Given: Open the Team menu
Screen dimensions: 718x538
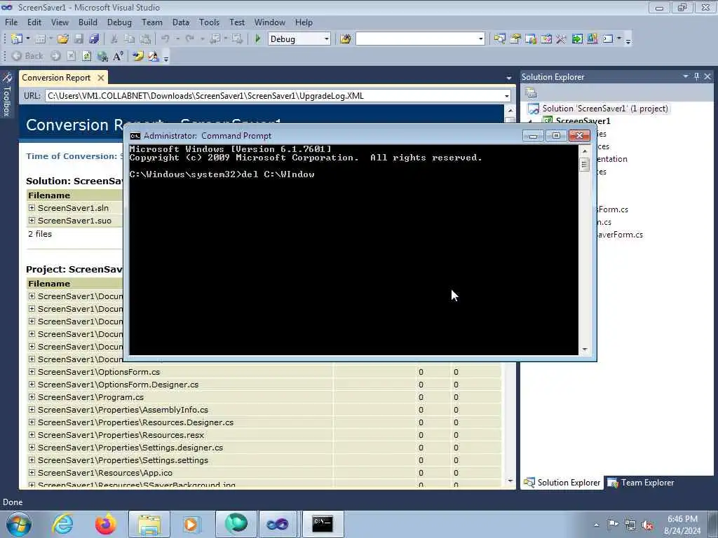Looking at the screenshot, I should click(x=151, y=22).
